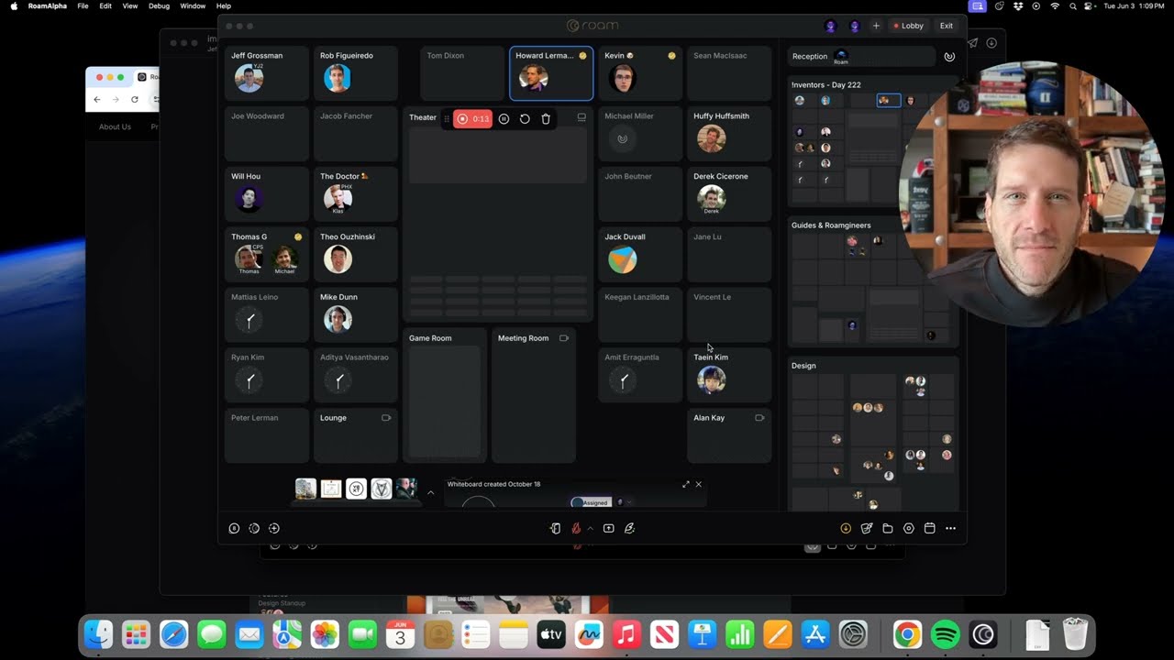Click the paper plane icon in back window
1174x660 pixels.
[973, 43]
